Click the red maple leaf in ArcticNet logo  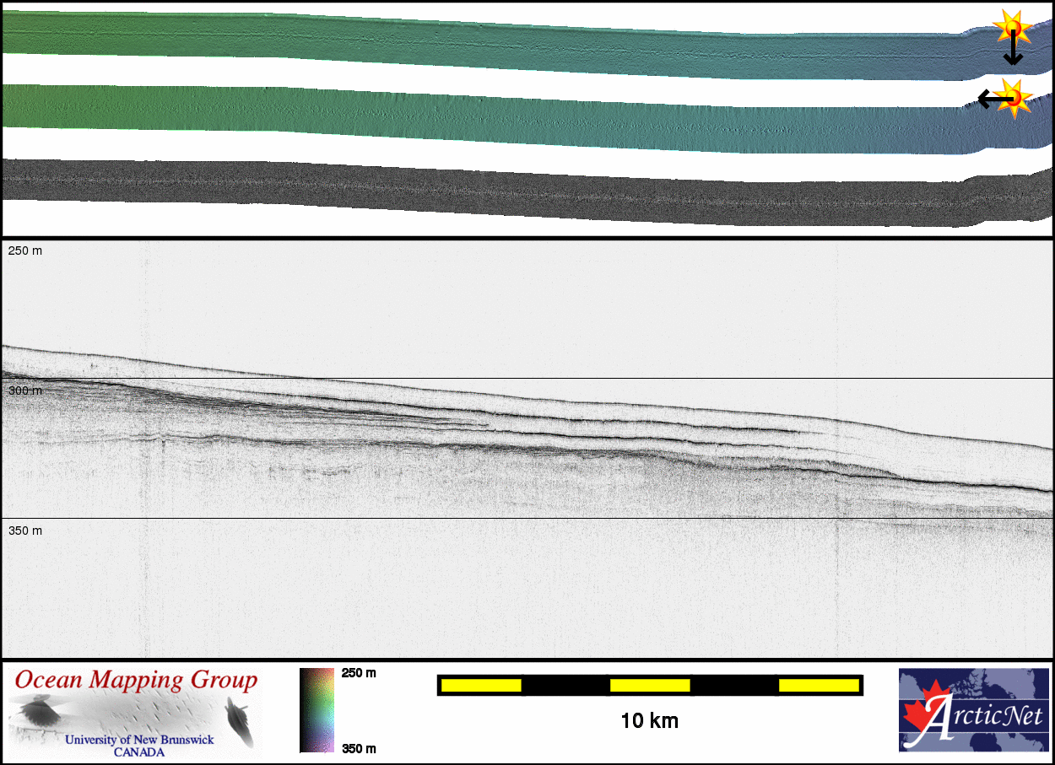(928, 714)
